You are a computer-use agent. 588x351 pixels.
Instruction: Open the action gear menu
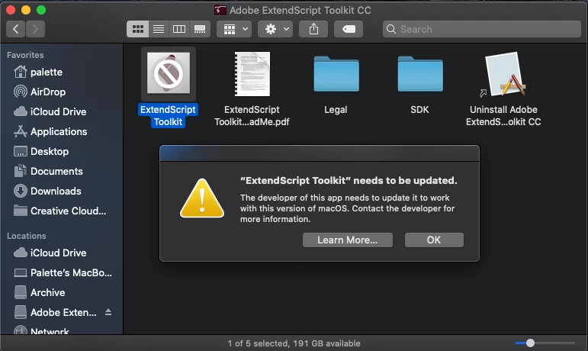click(276, 29)
